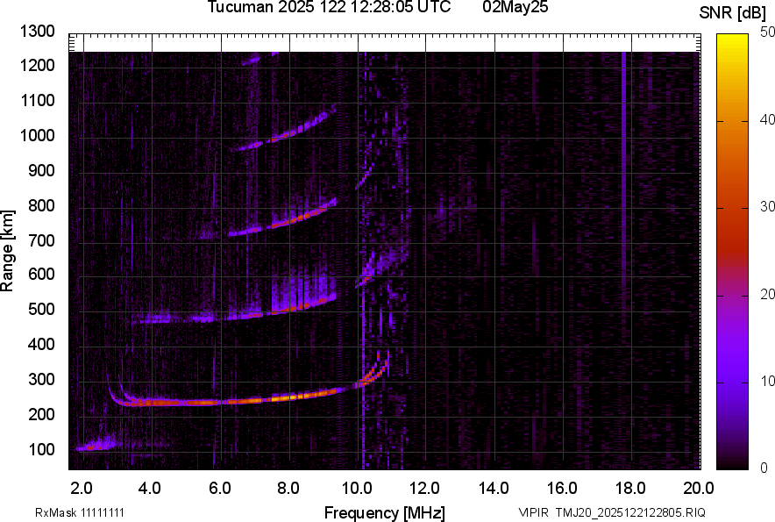775x522 pixels.
Task: Click the frequency tick label '18.0'
Action: click(x=630, y=489)
